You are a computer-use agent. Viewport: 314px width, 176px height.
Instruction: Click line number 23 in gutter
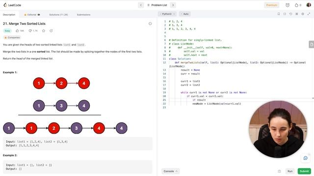tap(164, 108)
